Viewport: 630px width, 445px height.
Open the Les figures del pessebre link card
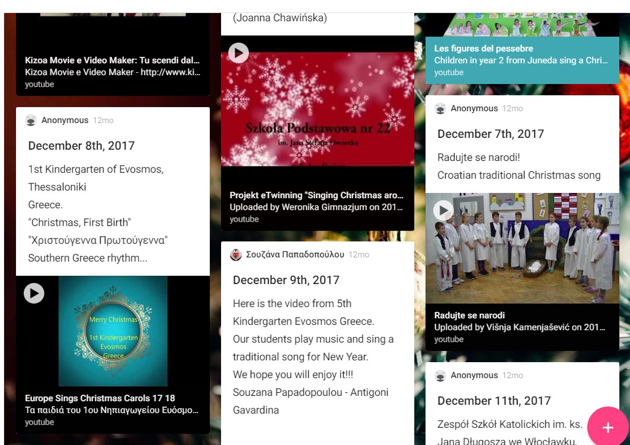pyautogui.click(x=522, y=60)
